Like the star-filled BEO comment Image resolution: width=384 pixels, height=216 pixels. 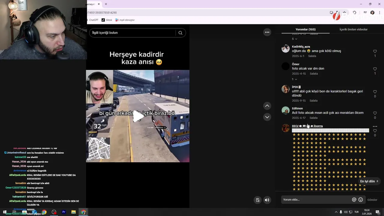(375, 131)
